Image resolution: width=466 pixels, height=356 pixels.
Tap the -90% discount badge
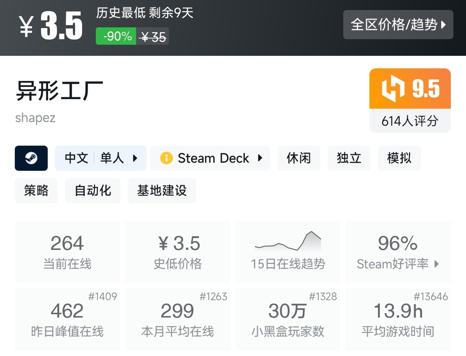116,36
